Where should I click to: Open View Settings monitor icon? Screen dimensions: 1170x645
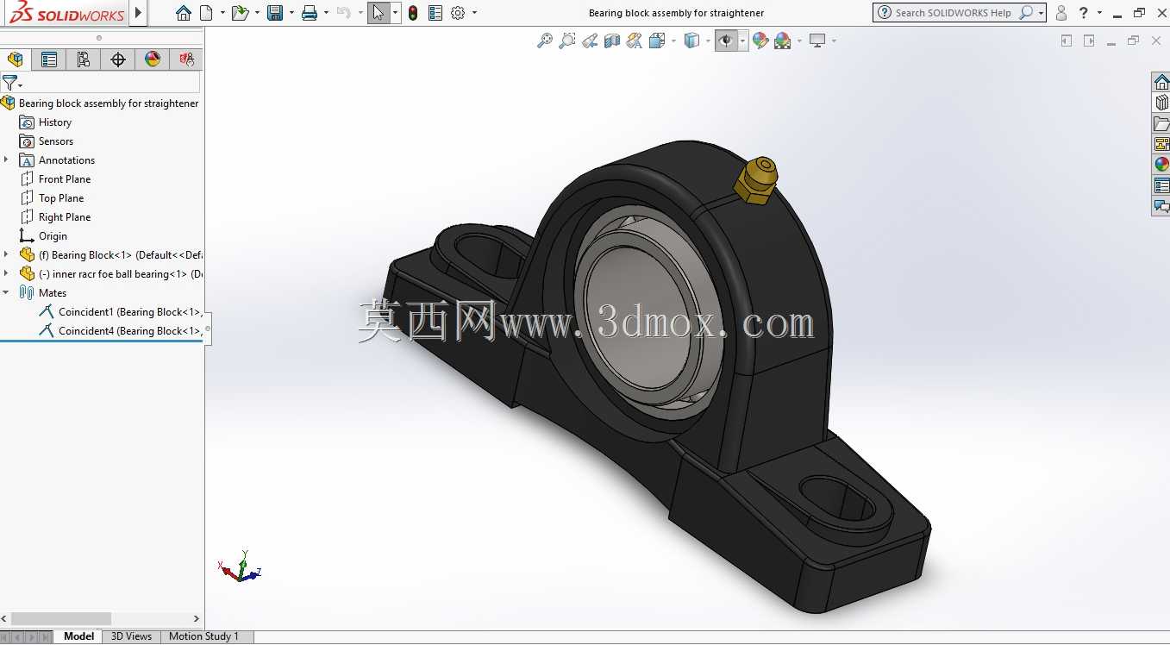(817, 41)
